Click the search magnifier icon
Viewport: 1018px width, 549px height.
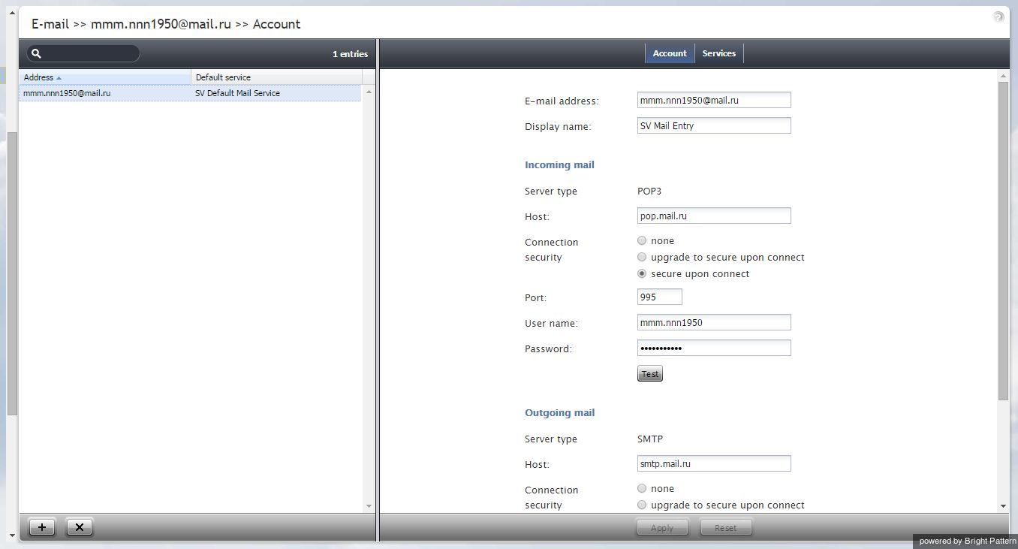coord(36,54)
